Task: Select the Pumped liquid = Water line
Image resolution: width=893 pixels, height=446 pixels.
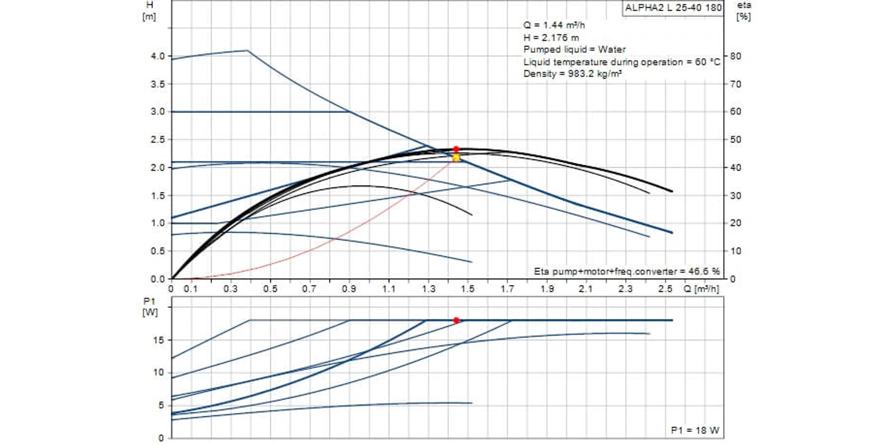Action: pyautogui.click(x=574, y=50)
